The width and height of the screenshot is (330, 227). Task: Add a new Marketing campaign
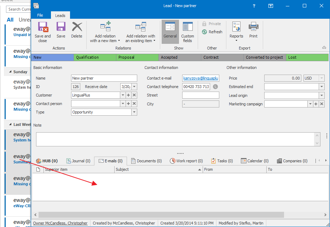[316, 104]
